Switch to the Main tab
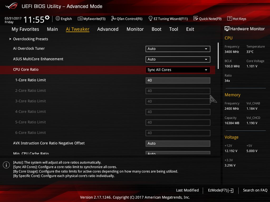 (x=52, y=29)
